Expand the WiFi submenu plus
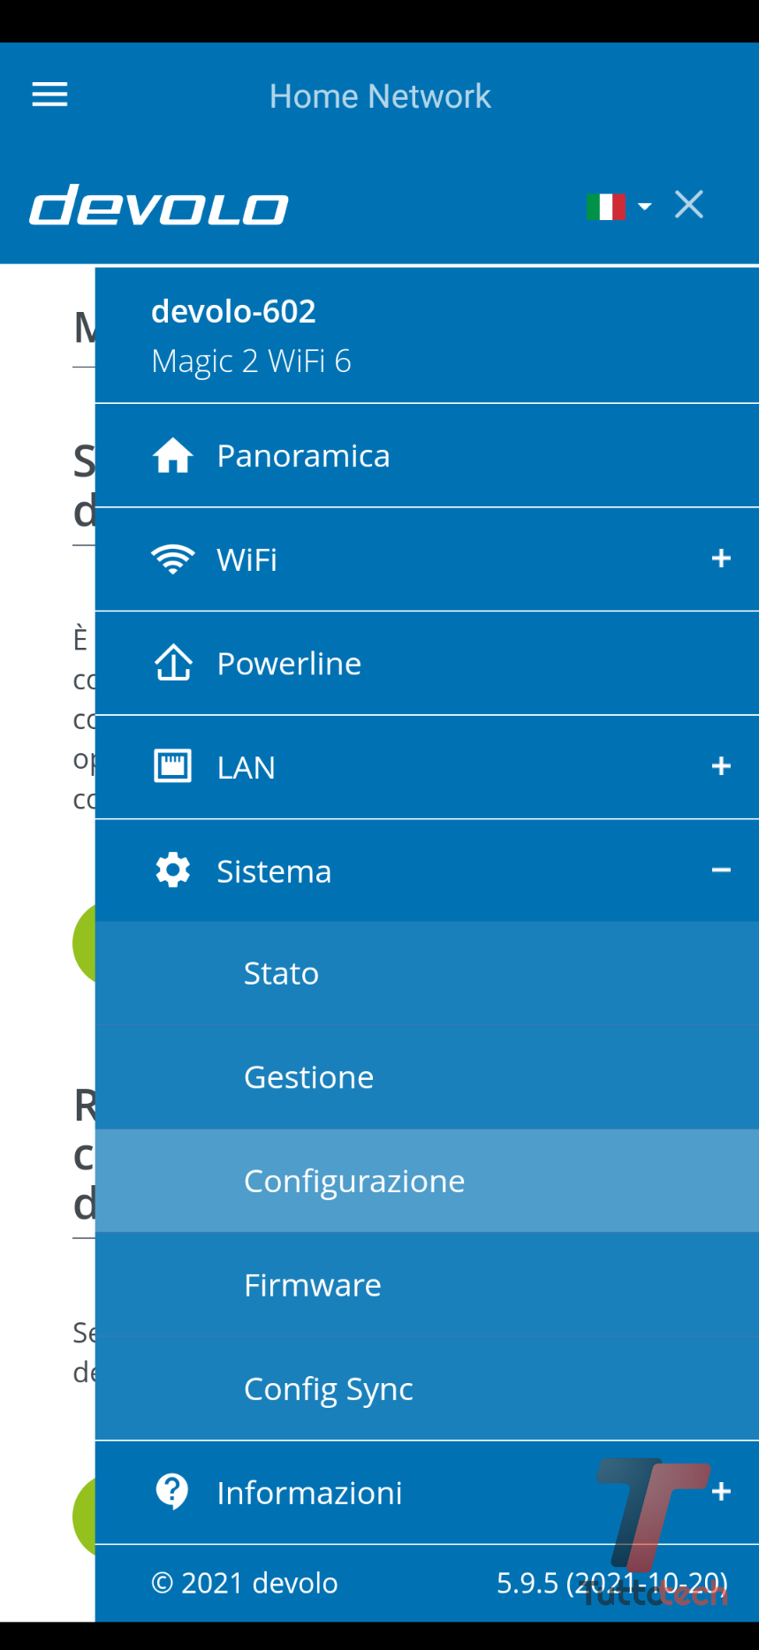 [721, 559]
